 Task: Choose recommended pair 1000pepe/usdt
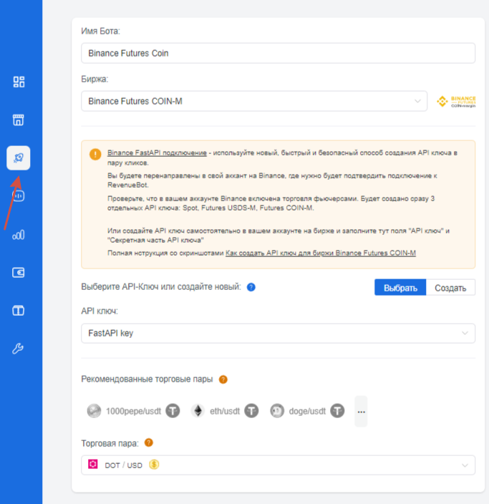[133, 411]
